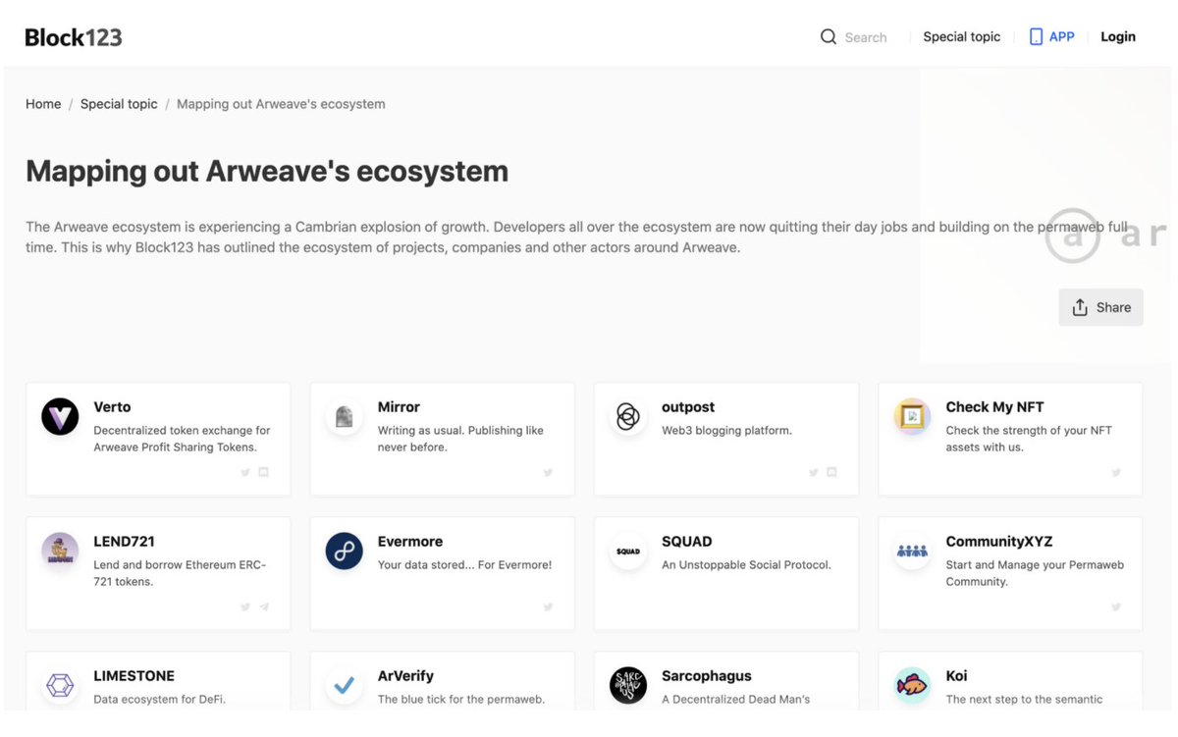The height and width of the screenshot is (737, 1178).
Task: Click the Koi fish logo icon
Action: pos(912,686)
